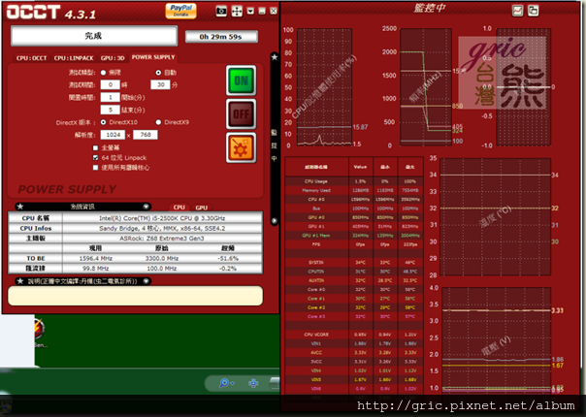The image size is (586, 417).
Task: Click the ASRock Z68 Extreme3 Gen3 motherboard cell
Action: point(162,239)
